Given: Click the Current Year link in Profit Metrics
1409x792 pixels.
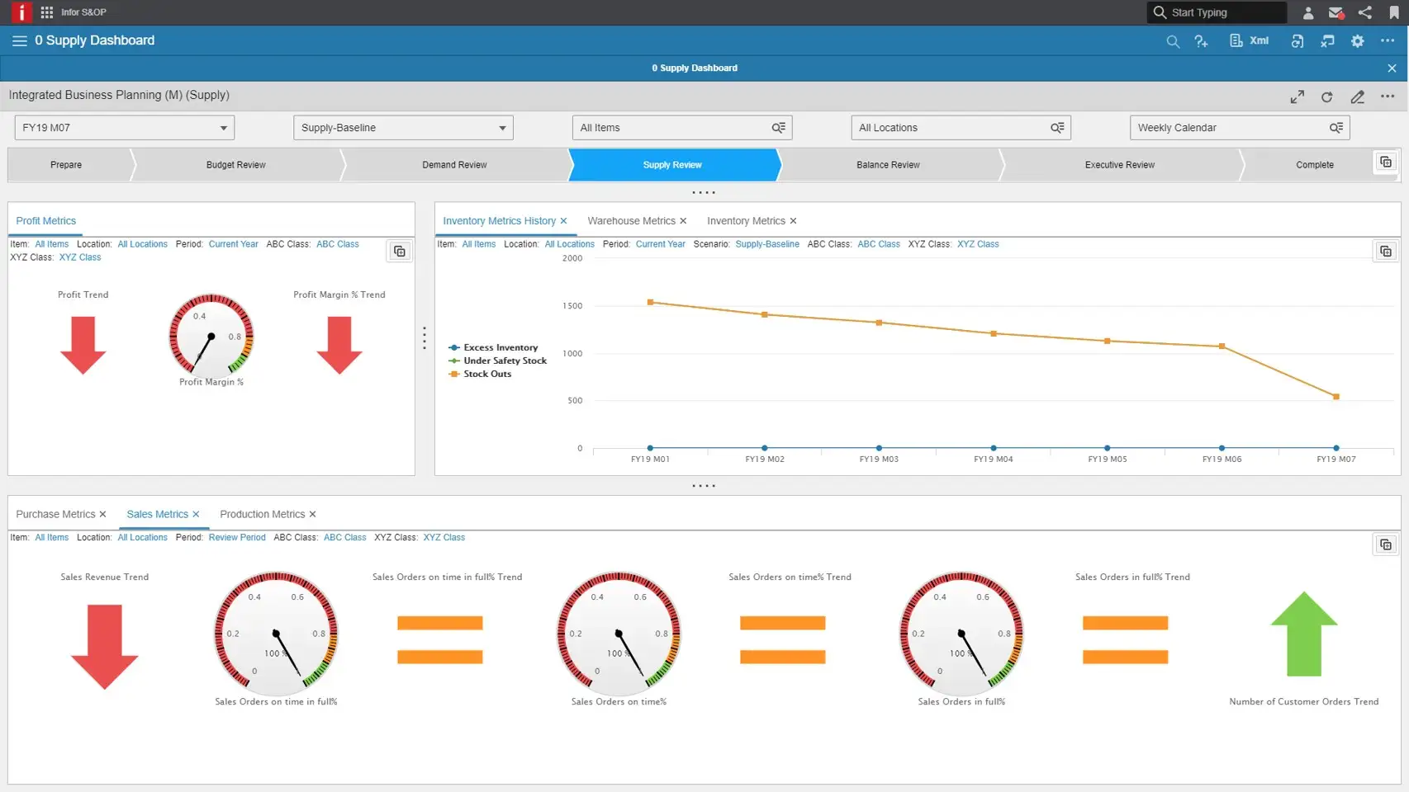Looking at the screenshot, I should (x=233, y=244).
